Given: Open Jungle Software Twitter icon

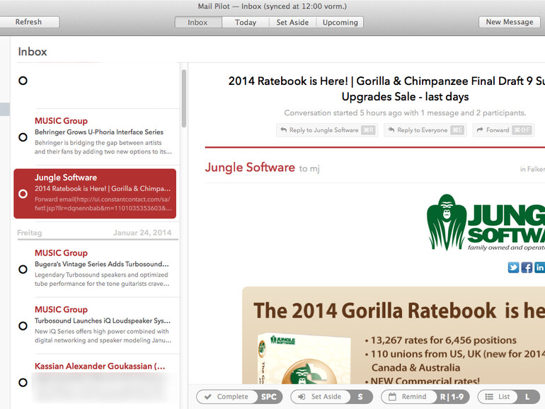Looking at the screenshot, I should pyautogui.click(x=513, y=267).
